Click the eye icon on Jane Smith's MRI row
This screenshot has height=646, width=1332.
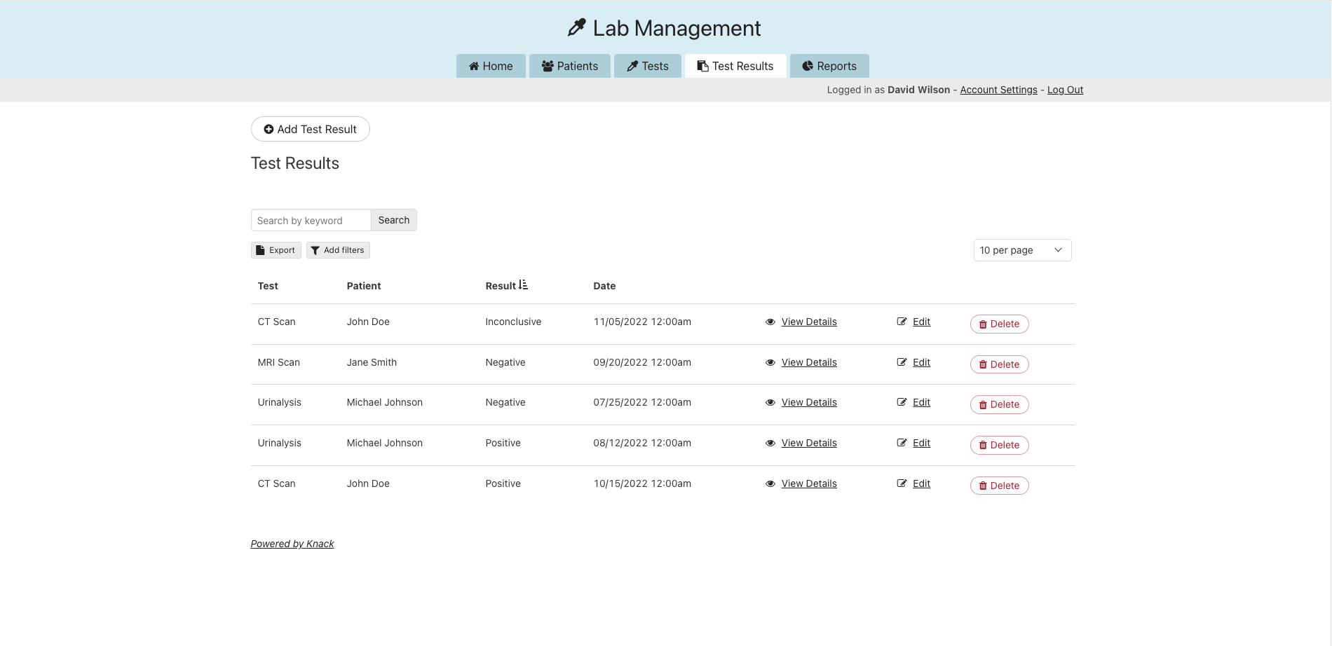(x=769, y=362)
